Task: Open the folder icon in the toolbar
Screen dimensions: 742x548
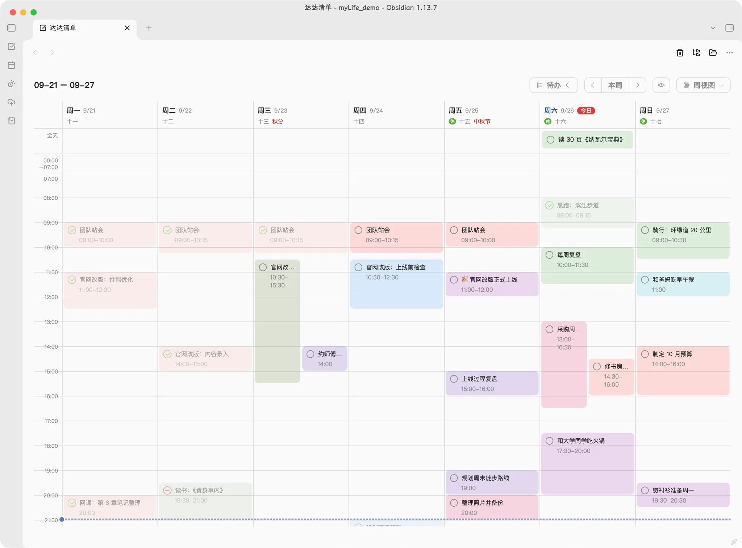Action: tap(713, 53)
